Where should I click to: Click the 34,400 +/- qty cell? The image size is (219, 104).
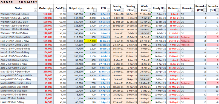[90, 99]
